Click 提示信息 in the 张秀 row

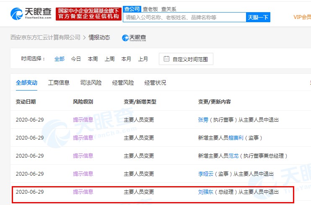click(83, 119)
